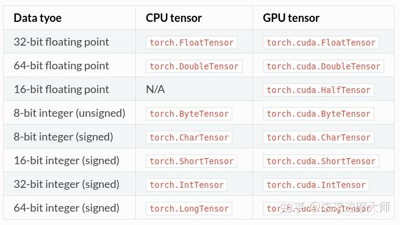The height and width of the screenshot is (225, 400).
Task: Click torch.cuda.ByteTensor code label
Action: click(319, 114)
